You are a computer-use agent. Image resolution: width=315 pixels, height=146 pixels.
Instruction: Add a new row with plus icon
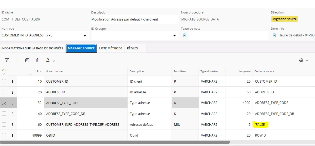tap(17, 60)
